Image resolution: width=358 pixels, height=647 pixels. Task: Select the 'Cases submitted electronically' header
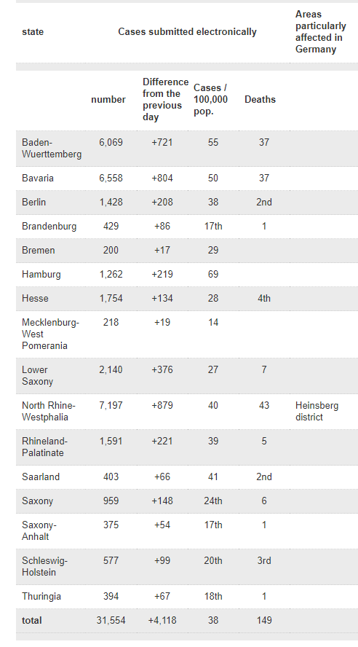(x=187, y=32)
